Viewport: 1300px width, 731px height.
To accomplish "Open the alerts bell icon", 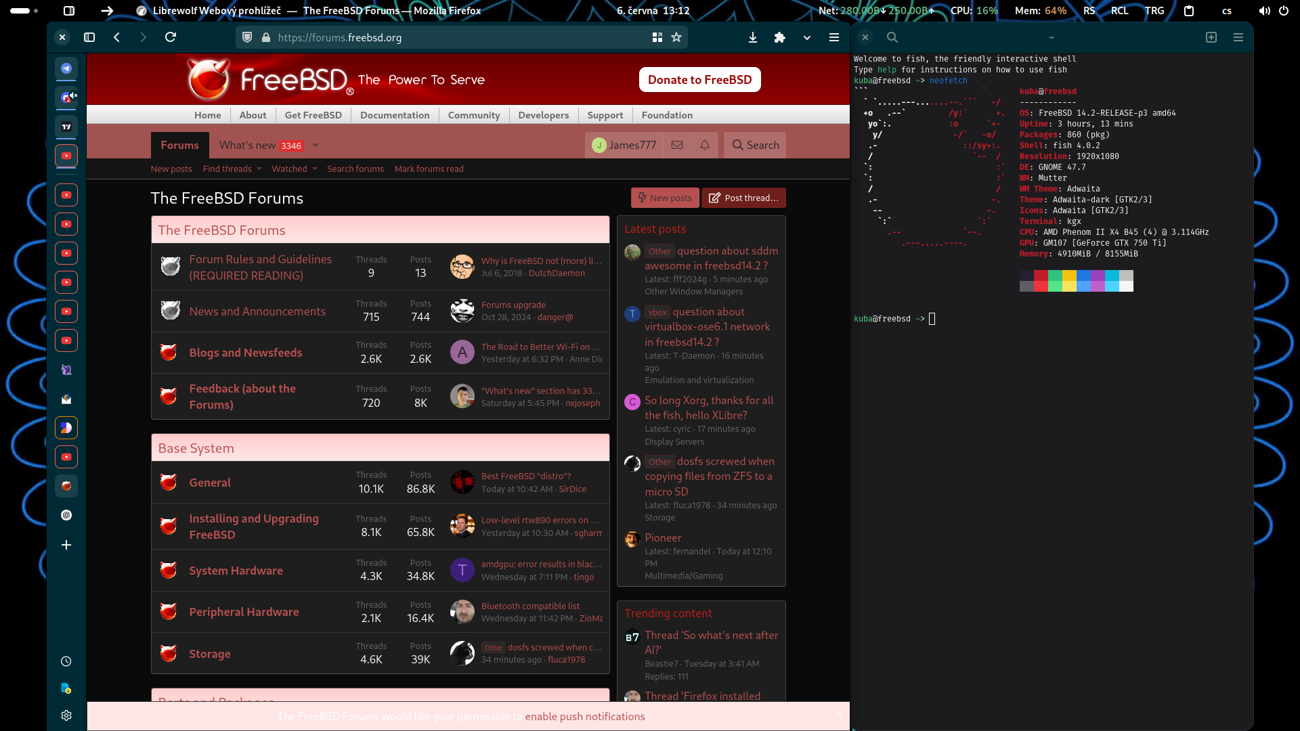I will [704, 145].
